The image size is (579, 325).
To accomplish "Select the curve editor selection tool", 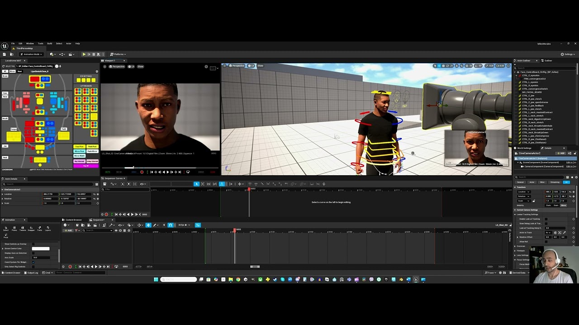I will point(197,184).
